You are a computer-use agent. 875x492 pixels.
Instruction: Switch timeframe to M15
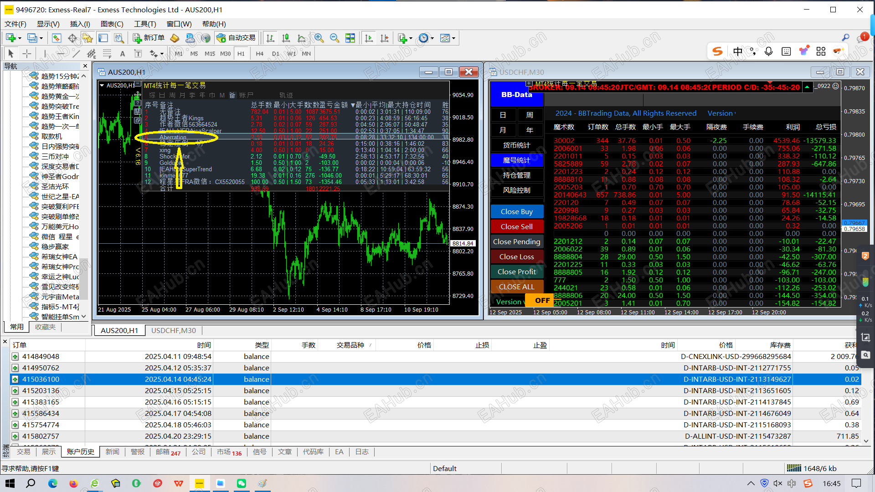coord(210,54)
